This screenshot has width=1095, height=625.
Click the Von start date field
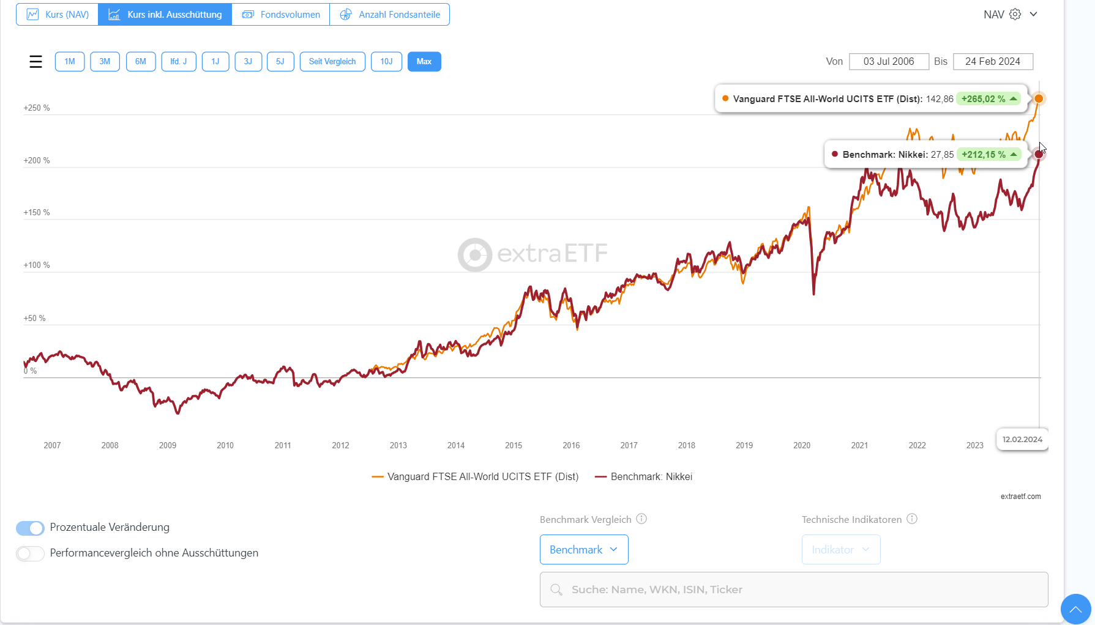(888, 62)
